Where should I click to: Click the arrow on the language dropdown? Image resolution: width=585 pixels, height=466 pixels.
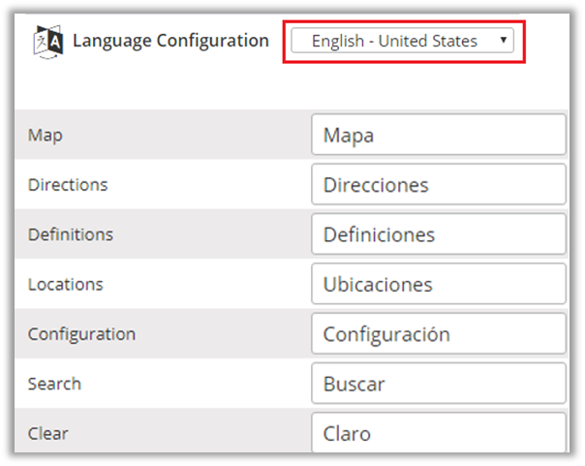click(503, 41)
